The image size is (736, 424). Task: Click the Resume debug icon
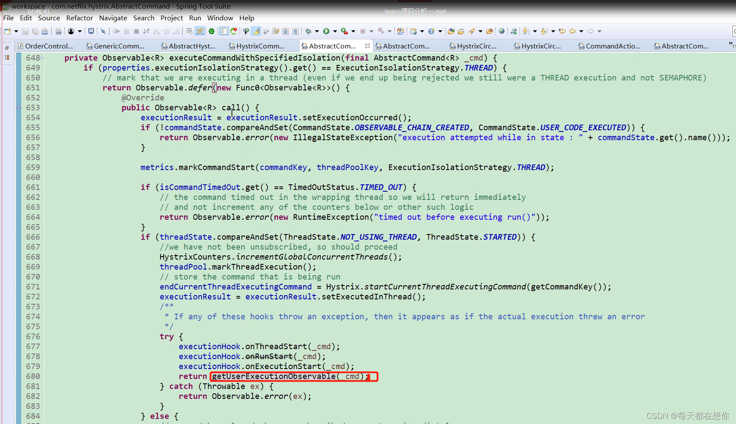tap(116, 31)
